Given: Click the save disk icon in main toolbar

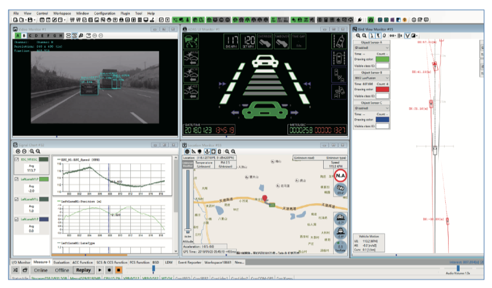Looking at the screenshot, I should pos(30,20).
